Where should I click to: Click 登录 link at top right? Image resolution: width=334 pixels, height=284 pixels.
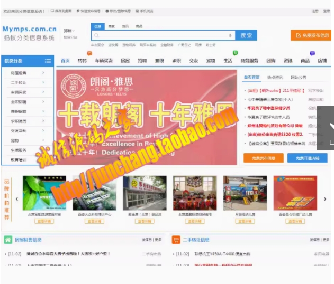click(327, 11)
